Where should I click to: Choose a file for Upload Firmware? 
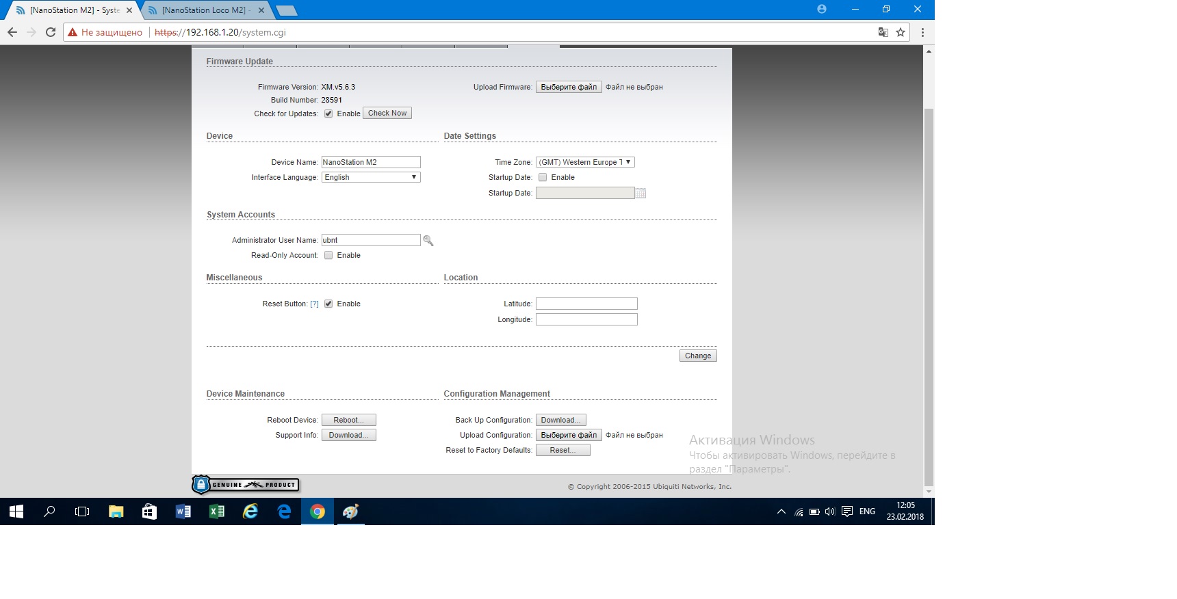pyautogui.click(x=569, y=87)
